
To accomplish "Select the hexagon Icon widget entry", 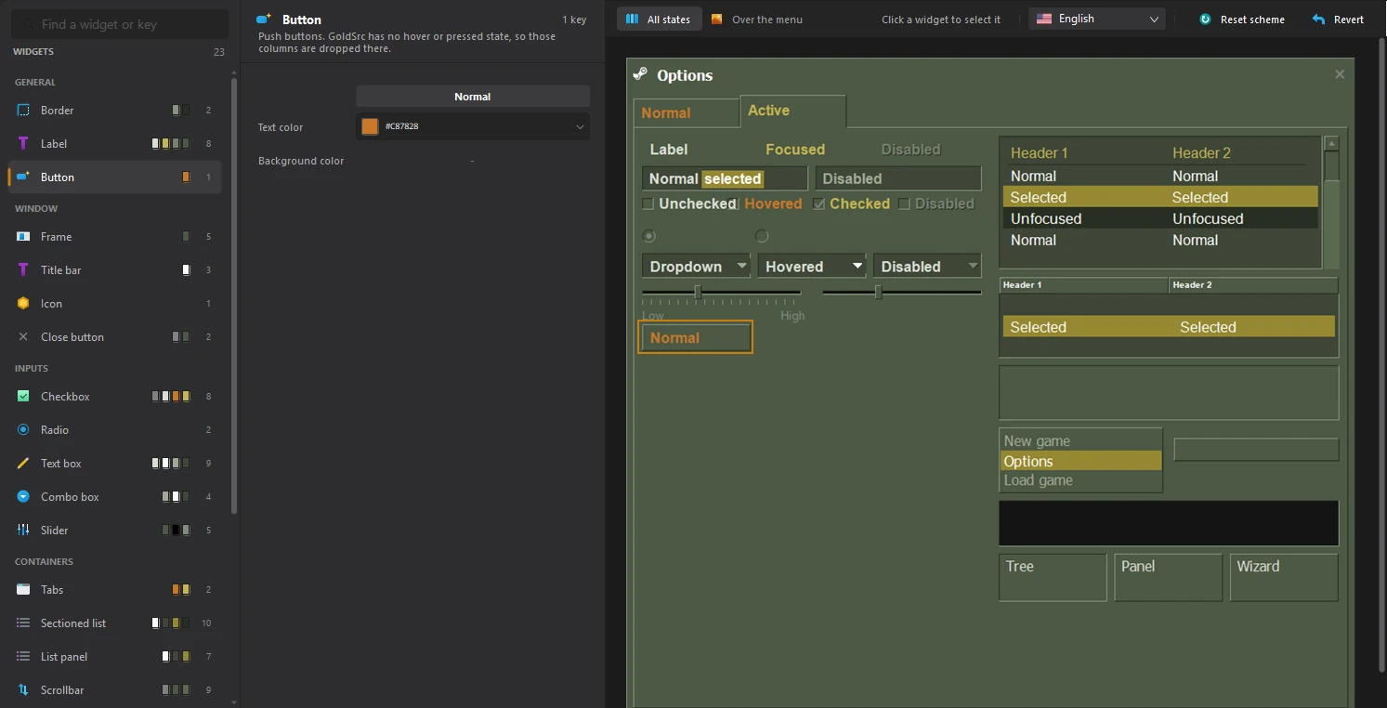I will [23, 304].
